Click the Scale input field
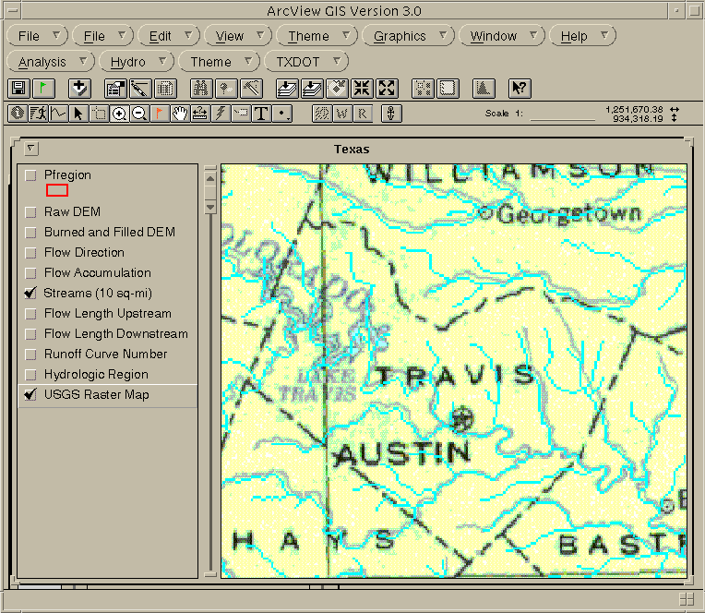This screenshot has width=705, height=613. pos(561,116)
